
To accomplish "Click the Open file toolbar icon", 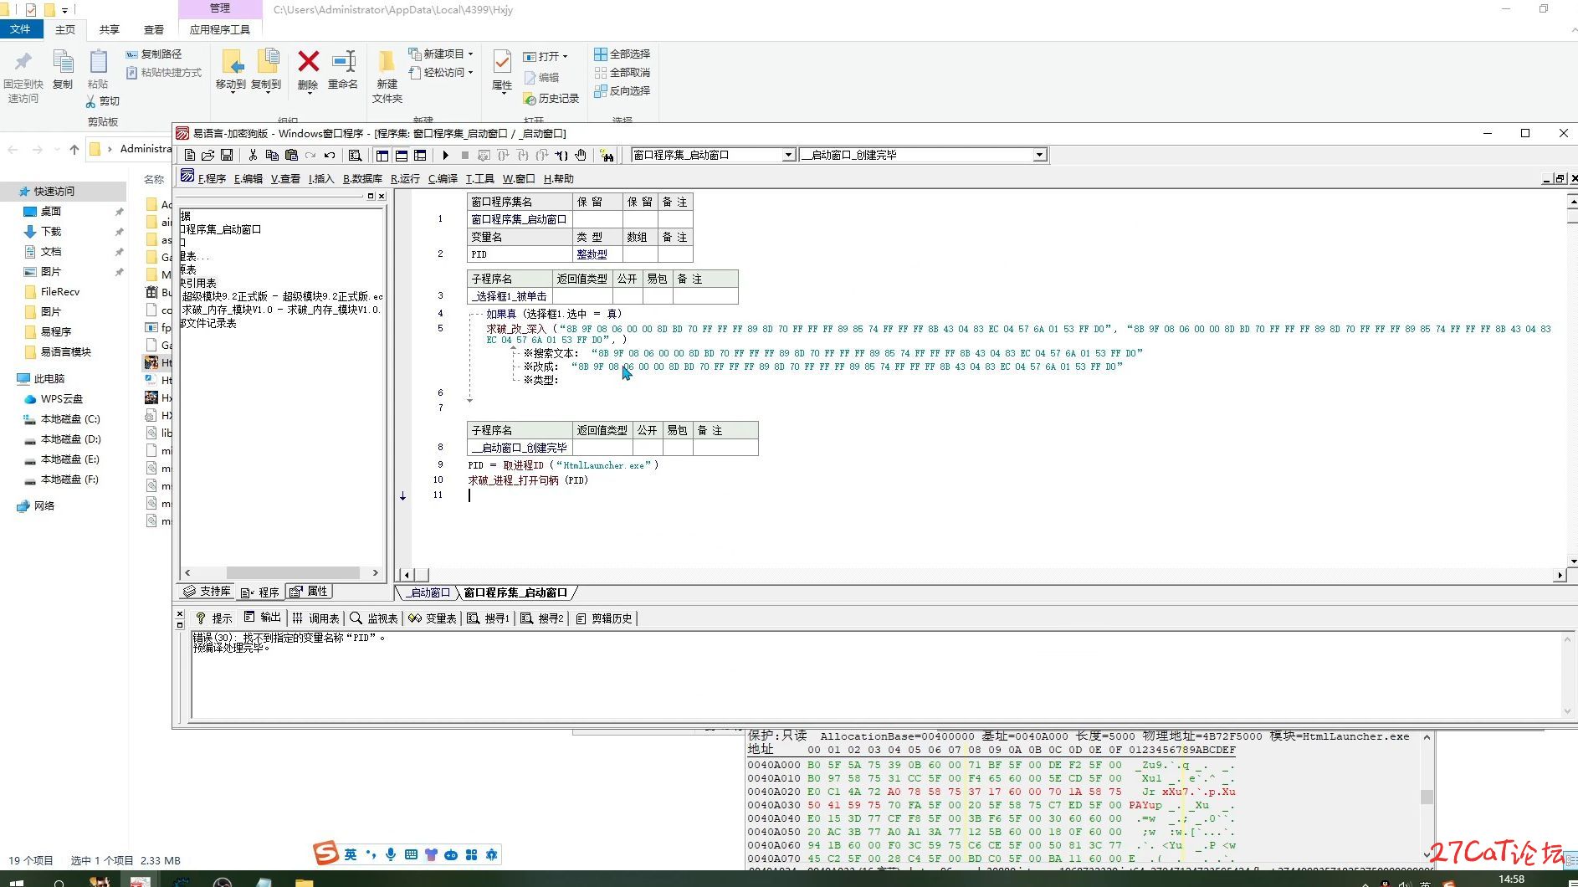I will click(x=207, y=155).
